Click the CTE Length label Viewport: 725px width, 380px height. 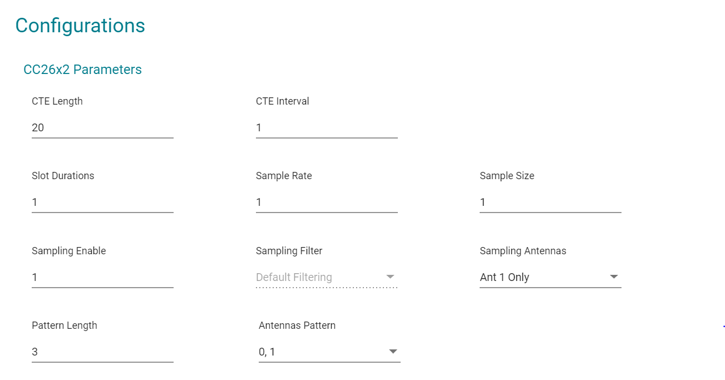[57, 101]
